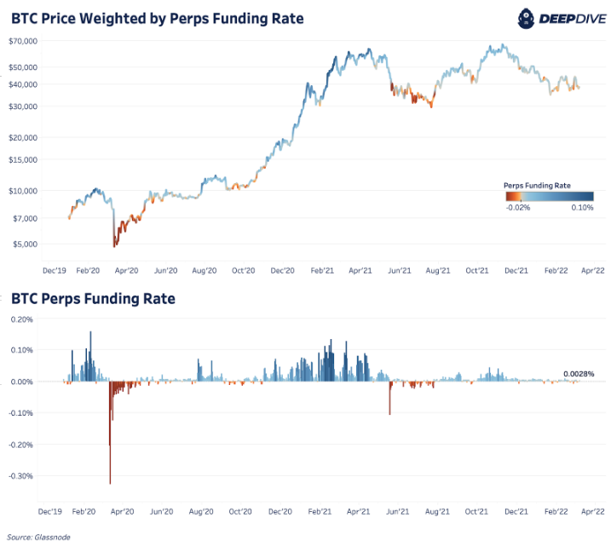Click the Dec'19 label on the bottom chart axis

click(x=50, y=512)
